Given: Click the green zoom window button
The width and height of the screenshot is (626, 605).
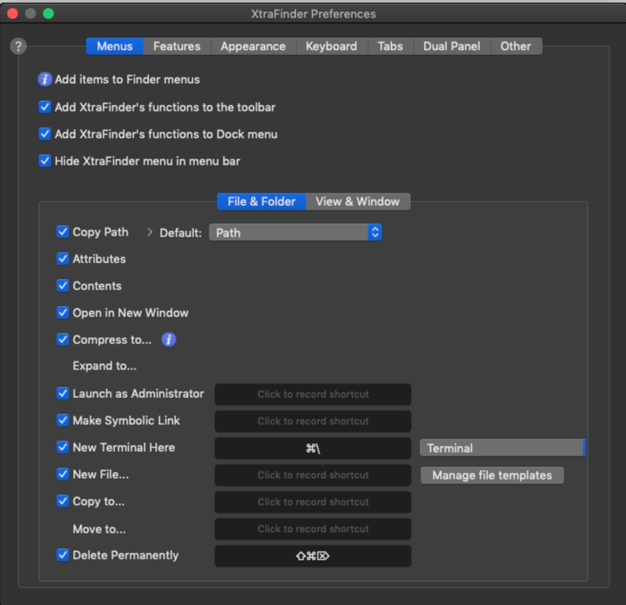Looking at the screenshot, I should pos(48,14).
